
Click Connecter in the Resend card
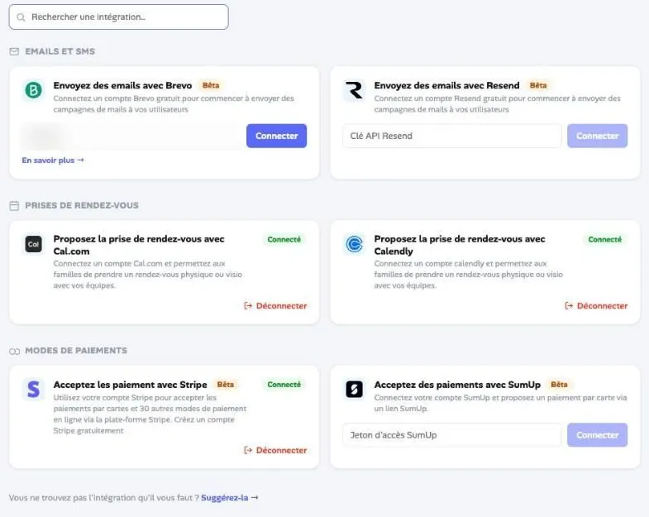click(x=597, y=136)
